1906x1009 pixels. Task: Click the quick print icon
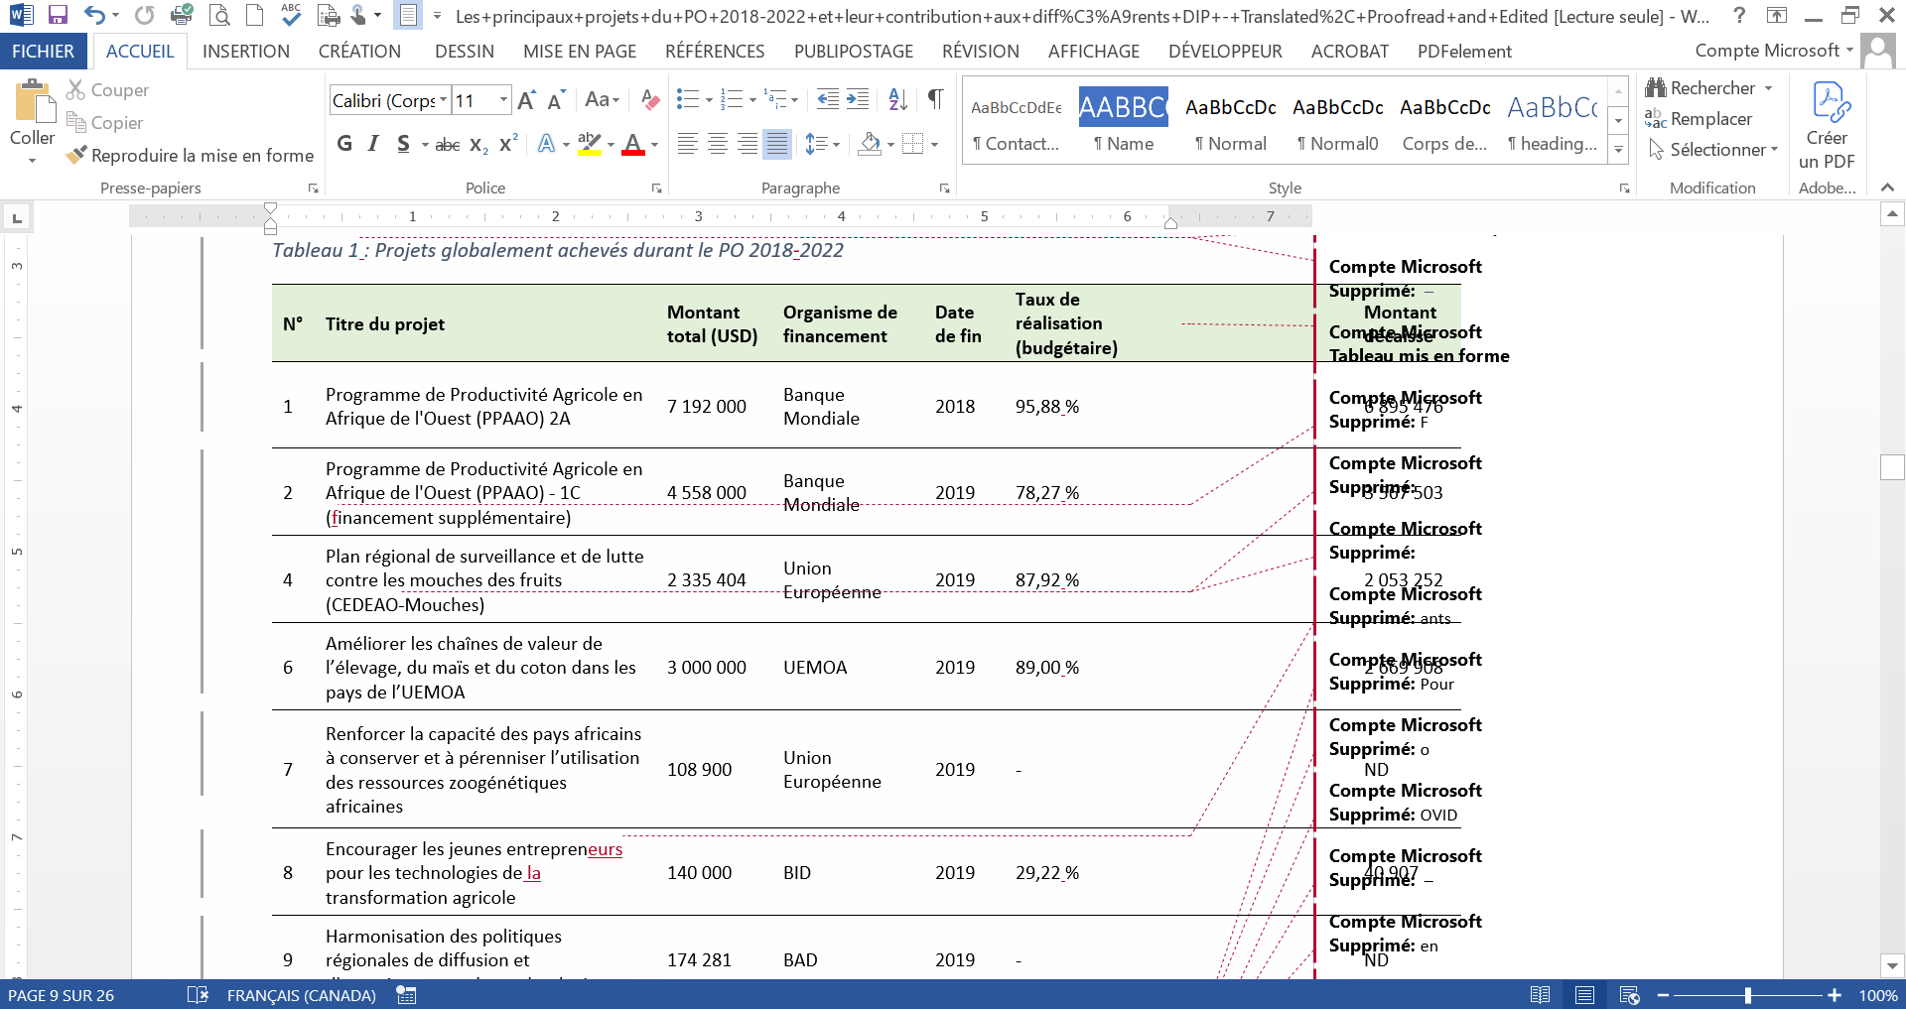(182, 15)
